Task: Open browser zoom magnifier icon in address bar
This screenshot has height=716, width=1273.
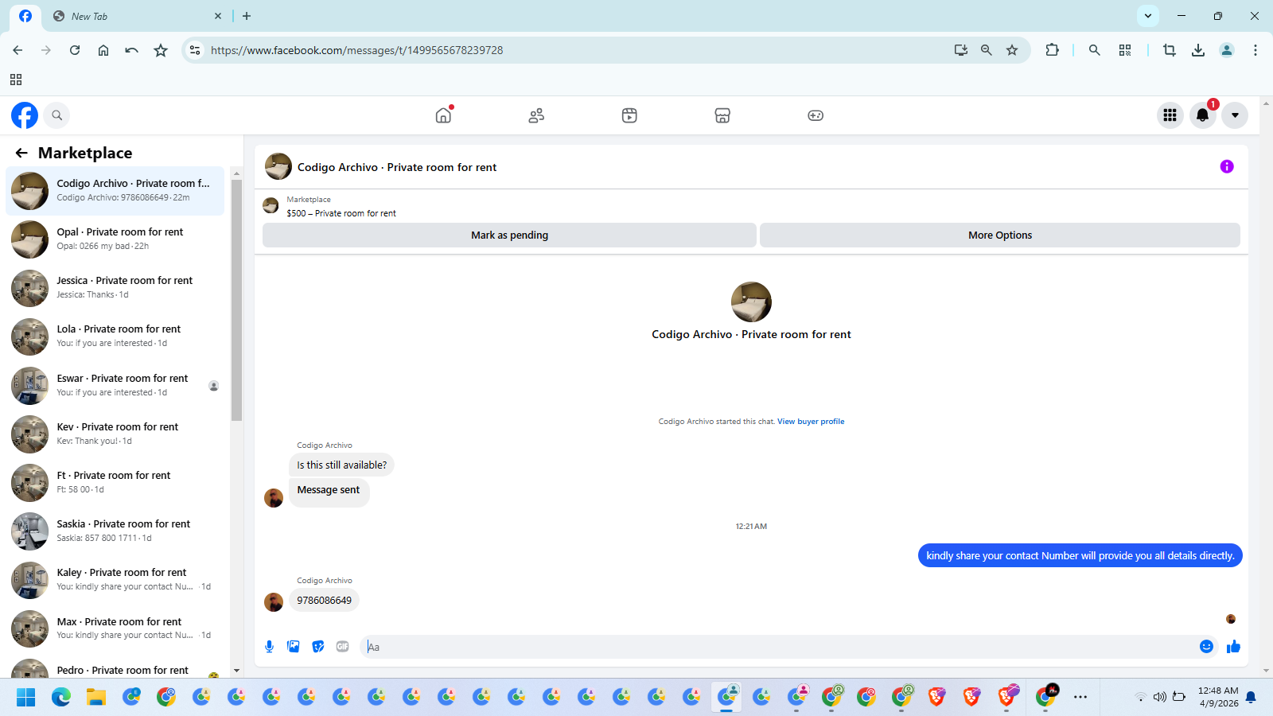Action: [x=987, y=50]
